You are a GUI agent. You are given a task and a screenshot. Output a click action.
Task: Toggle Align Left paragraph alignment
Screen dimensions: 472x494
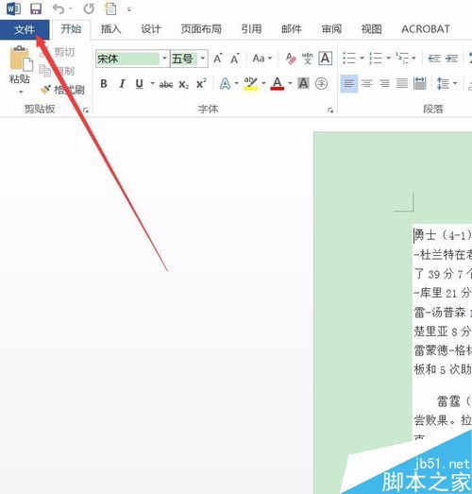click(x=349, y=84)
